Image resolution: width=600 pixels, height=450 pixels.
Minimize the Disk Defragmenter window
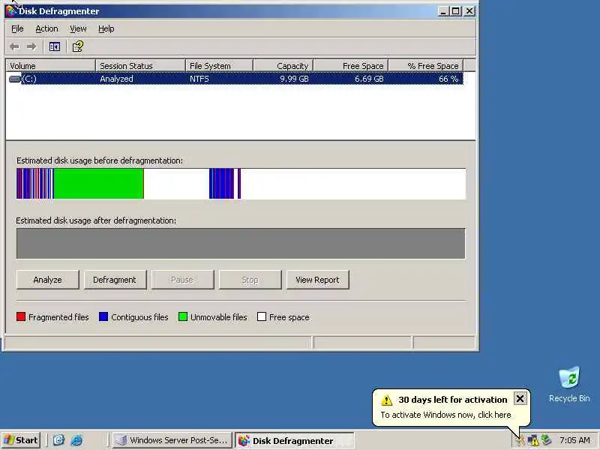(443, 11)
